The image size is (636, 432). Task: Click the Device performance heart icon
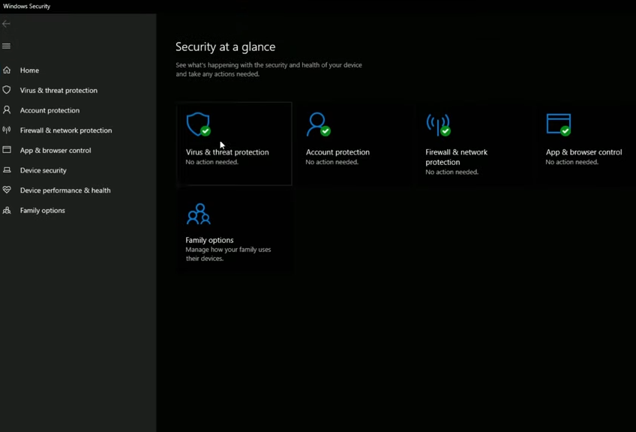click(7, 190)
